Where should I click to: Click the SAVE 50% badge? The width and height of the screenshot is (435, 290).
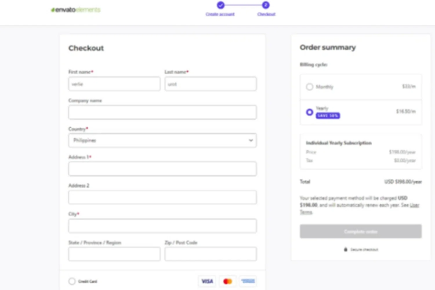[x=328, y=116]
